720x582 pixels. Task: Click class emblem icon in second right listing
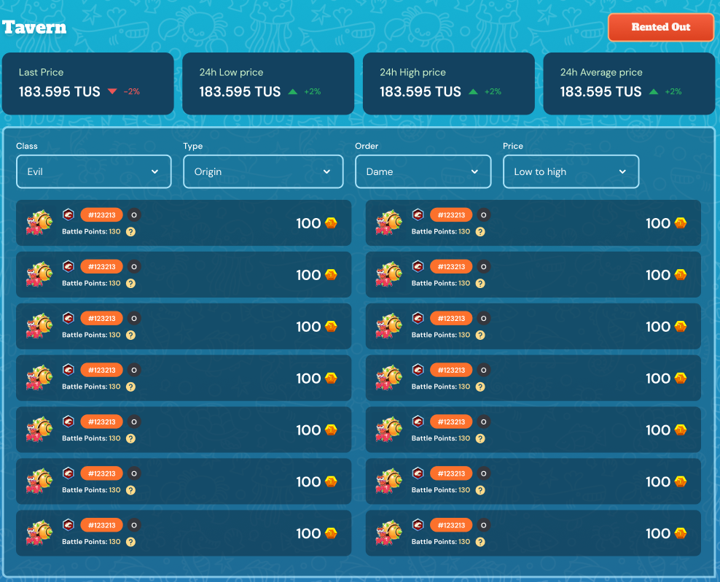(x=418, y=266)
